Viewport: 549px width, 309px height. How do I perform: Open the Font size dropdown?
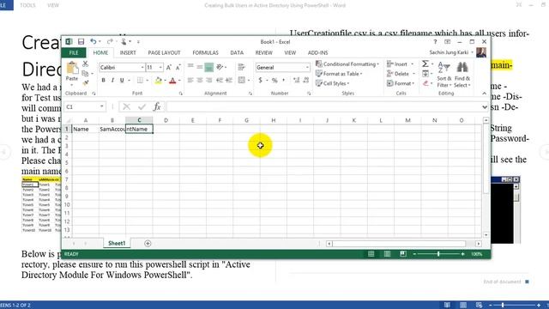click(160, 67)
